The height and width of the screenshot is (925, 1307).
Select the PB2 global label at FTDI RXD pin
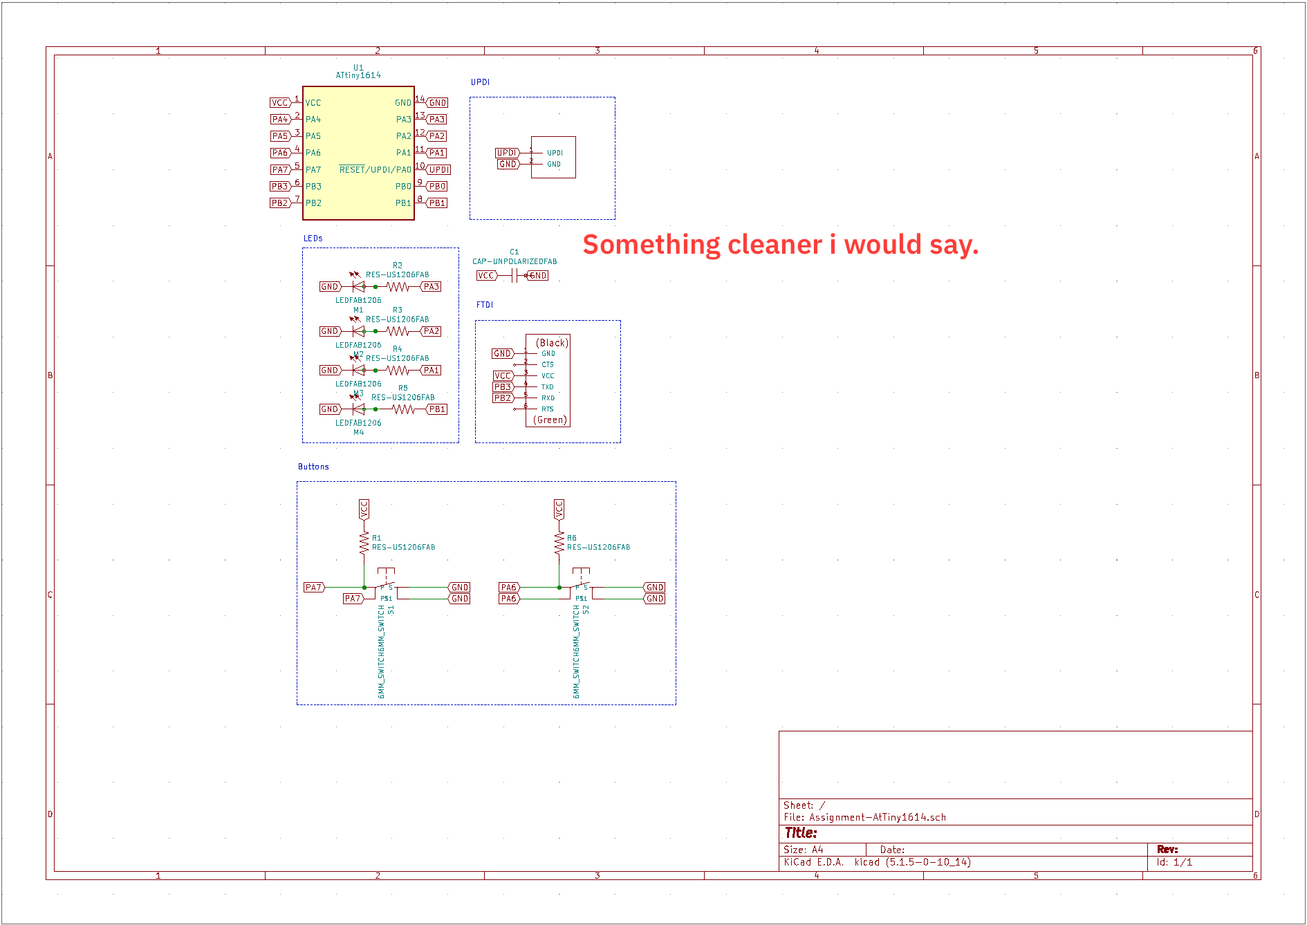tap(503, 398)
